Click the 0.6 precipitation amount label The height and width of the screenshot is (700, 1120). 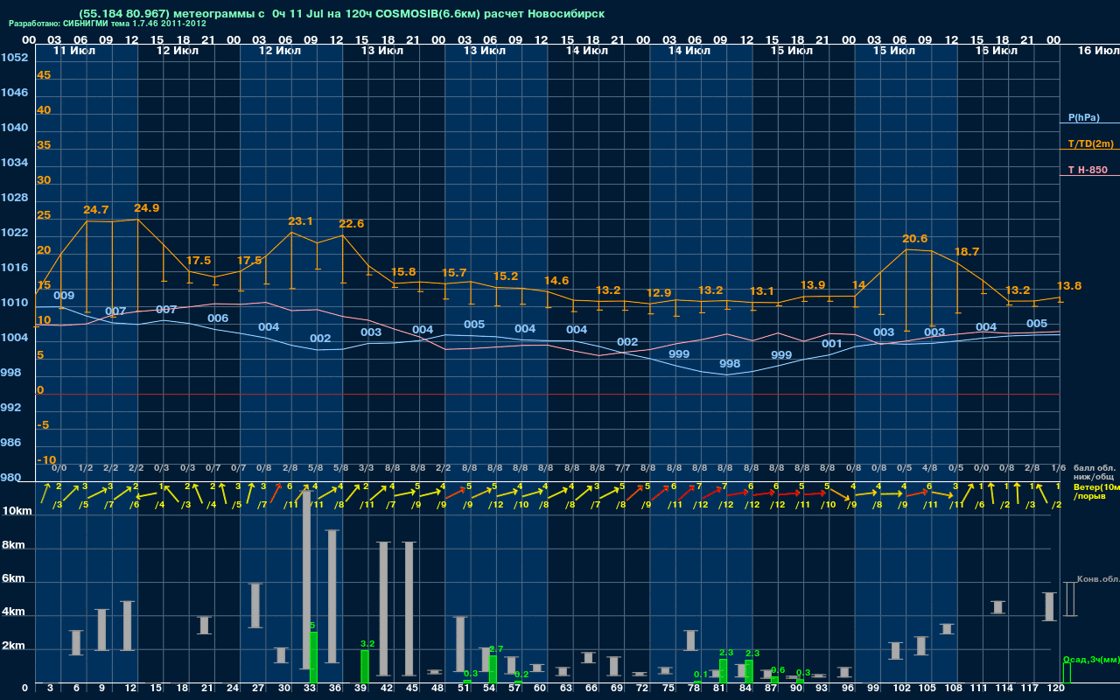pyautogui.click(x=778, y=670)
